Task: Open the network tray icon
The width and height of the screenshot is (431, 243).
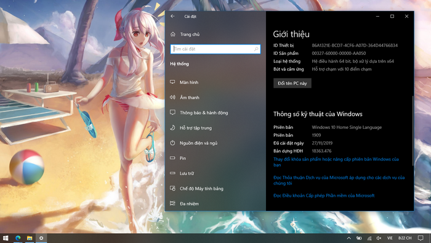Action: 369,238
